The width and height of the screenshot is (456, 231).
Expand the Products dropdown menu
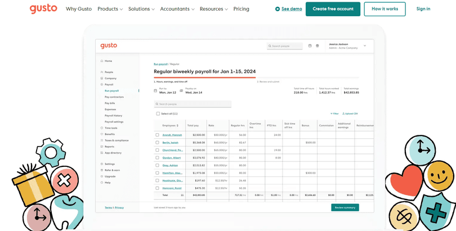(x=110, y=9)
